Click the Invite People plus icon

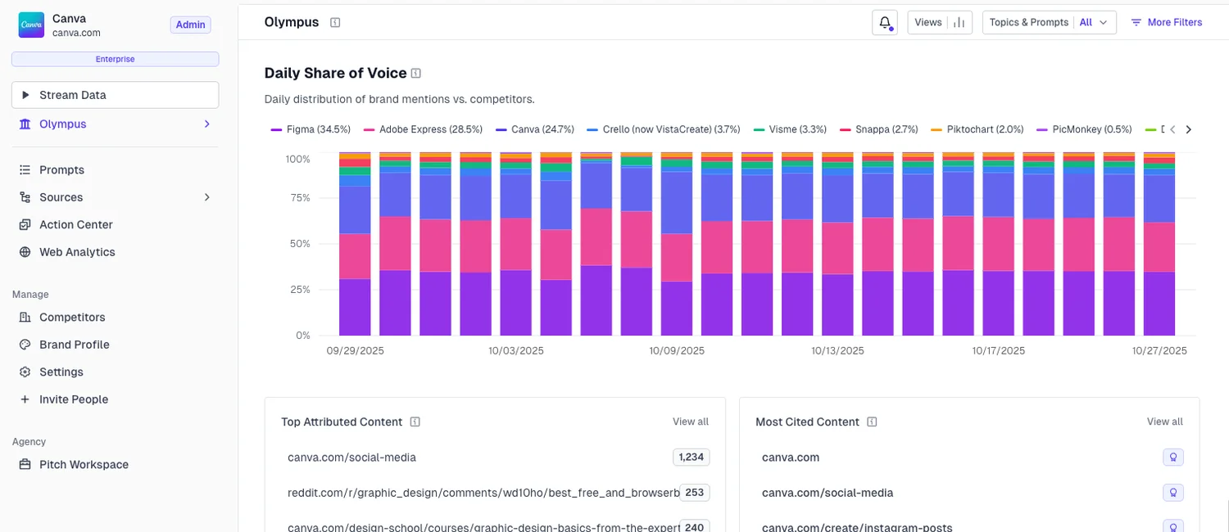(25, 399)
